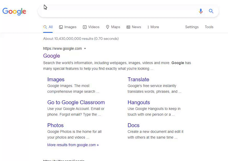Open Google Search Settings
Image resolution: width=228 pixels, height=161 pixels.
click(192, 27)
